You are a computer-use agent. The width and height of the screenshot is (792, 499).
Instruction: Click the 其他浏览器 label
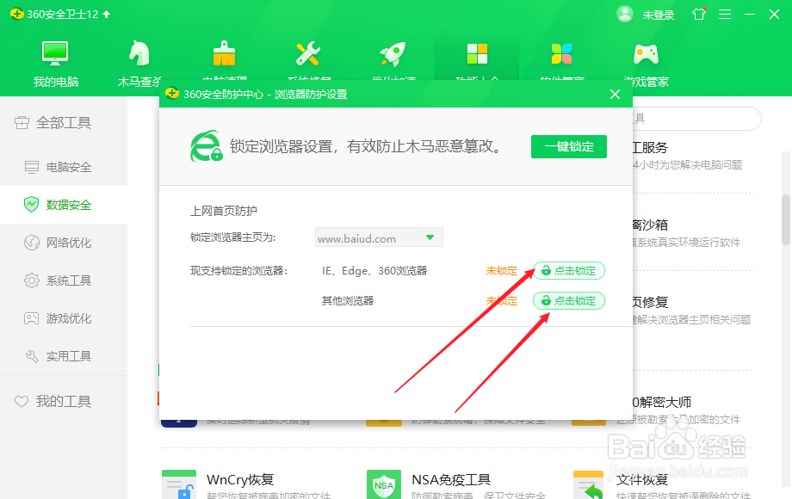(348, 301)
